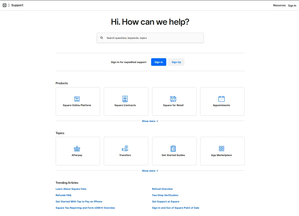Click the App Marketplace card label
The image size is (299, 216).
(x=221, y=155)
